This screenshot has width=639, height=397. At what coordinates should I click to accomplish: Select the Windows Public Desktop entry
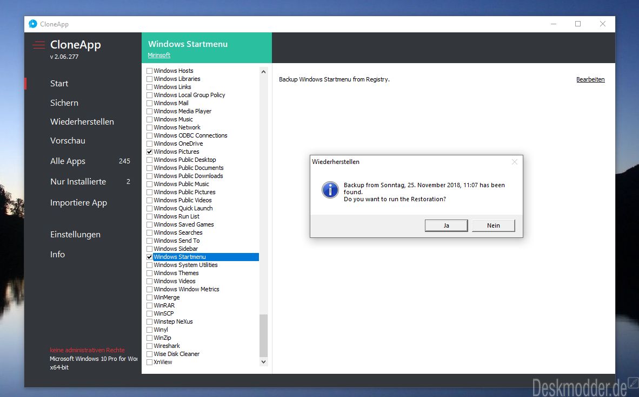(184, 160)
